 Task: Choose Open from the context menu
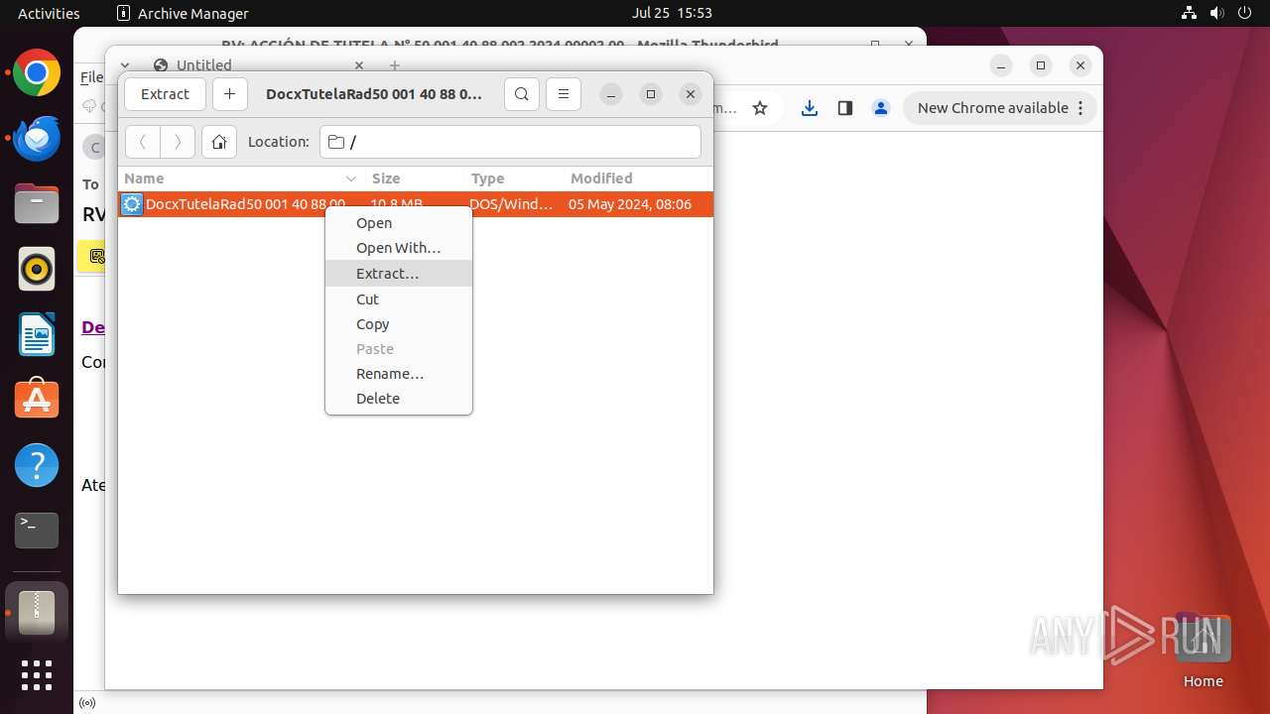click(399, 223)
